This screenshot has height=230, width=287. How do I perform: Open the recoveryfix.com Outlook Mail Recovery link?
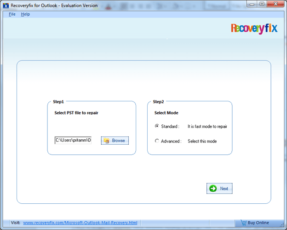[x=80, y=223]
